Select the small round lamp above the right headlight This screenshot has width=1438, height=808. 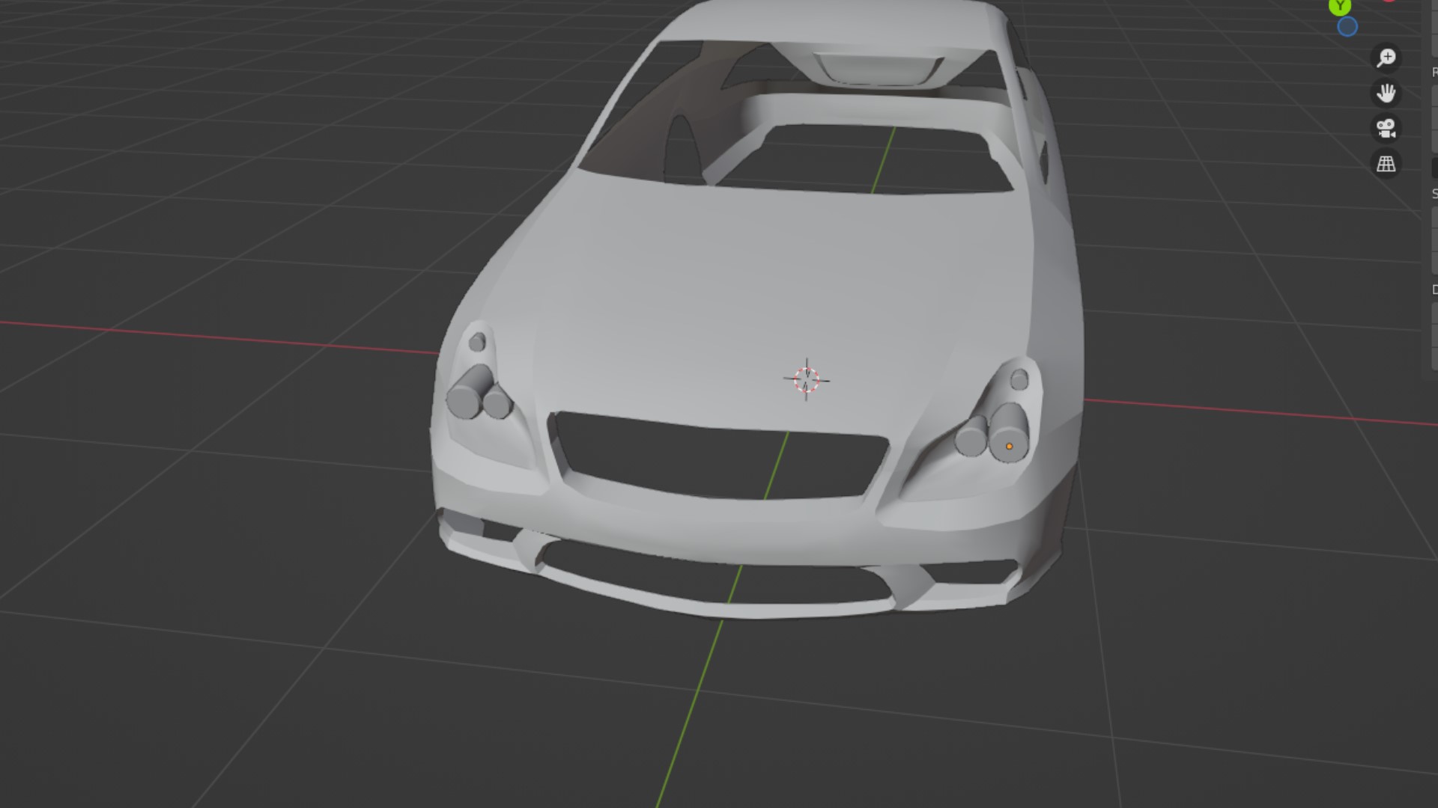[x=1019, y=380]
